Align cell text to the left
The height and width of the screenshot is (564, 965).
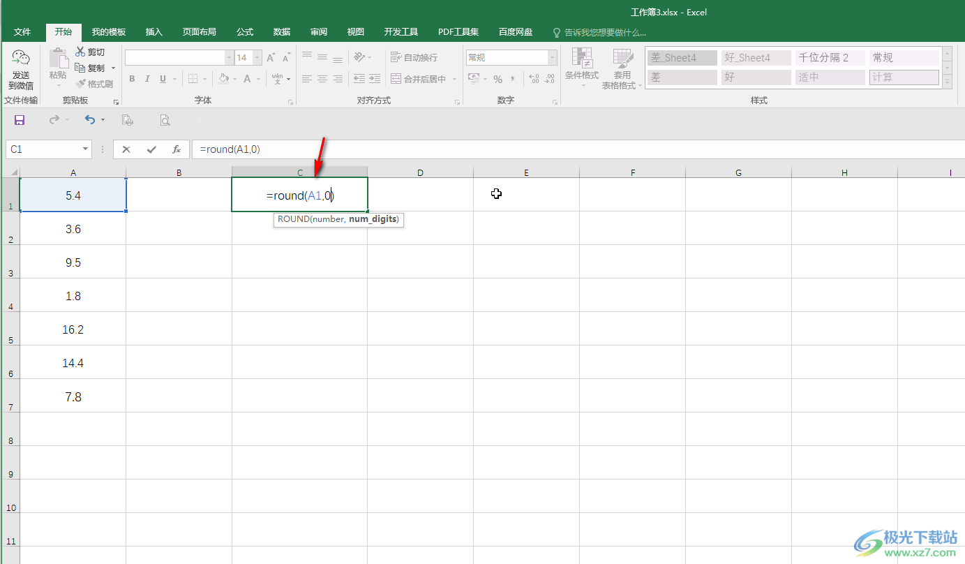click(307, 80)
